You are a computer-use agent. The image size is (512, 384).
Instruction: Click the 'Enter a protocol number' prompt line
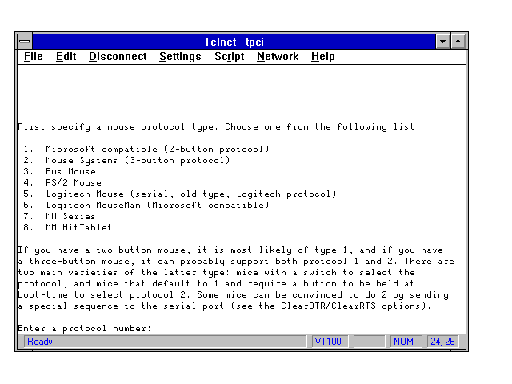tap(85, 329)
